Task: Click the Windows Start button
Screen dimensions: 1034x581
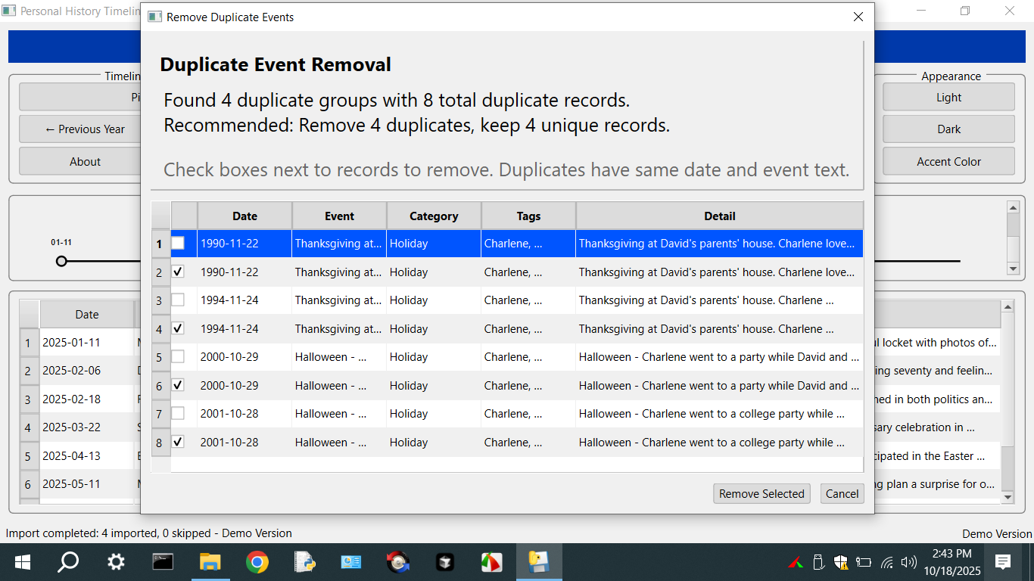Action: click(22, 562)
